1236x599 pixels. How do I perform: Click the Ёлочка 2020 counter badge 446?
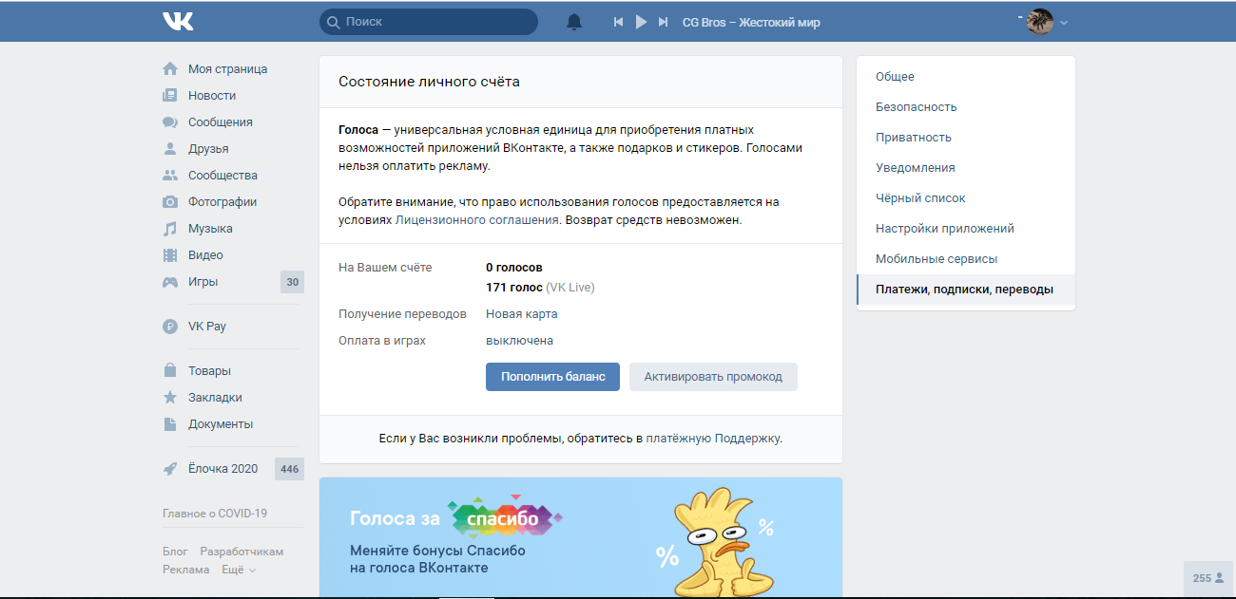[x=290, y=468]
